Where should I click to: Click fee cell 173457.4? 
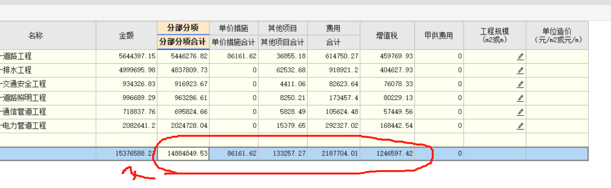tap(334, 98)
